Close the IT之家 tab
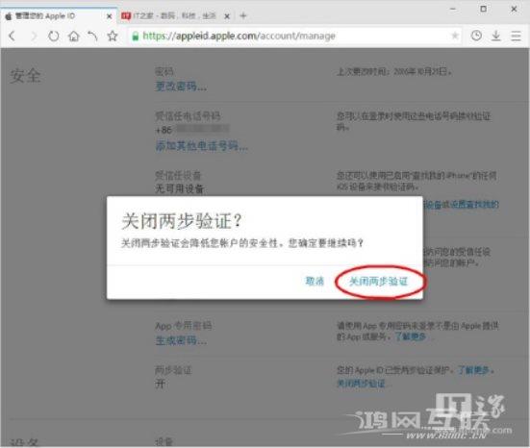 pyautogui.click(x=227, y=16)
